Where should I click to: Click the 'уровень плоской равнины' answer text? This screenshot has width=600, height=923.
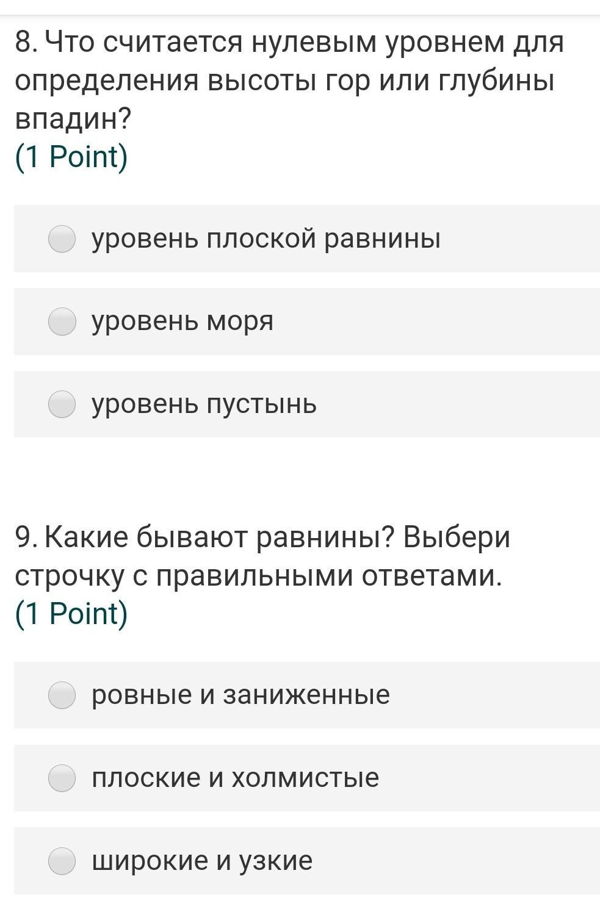tap(266, 239)
